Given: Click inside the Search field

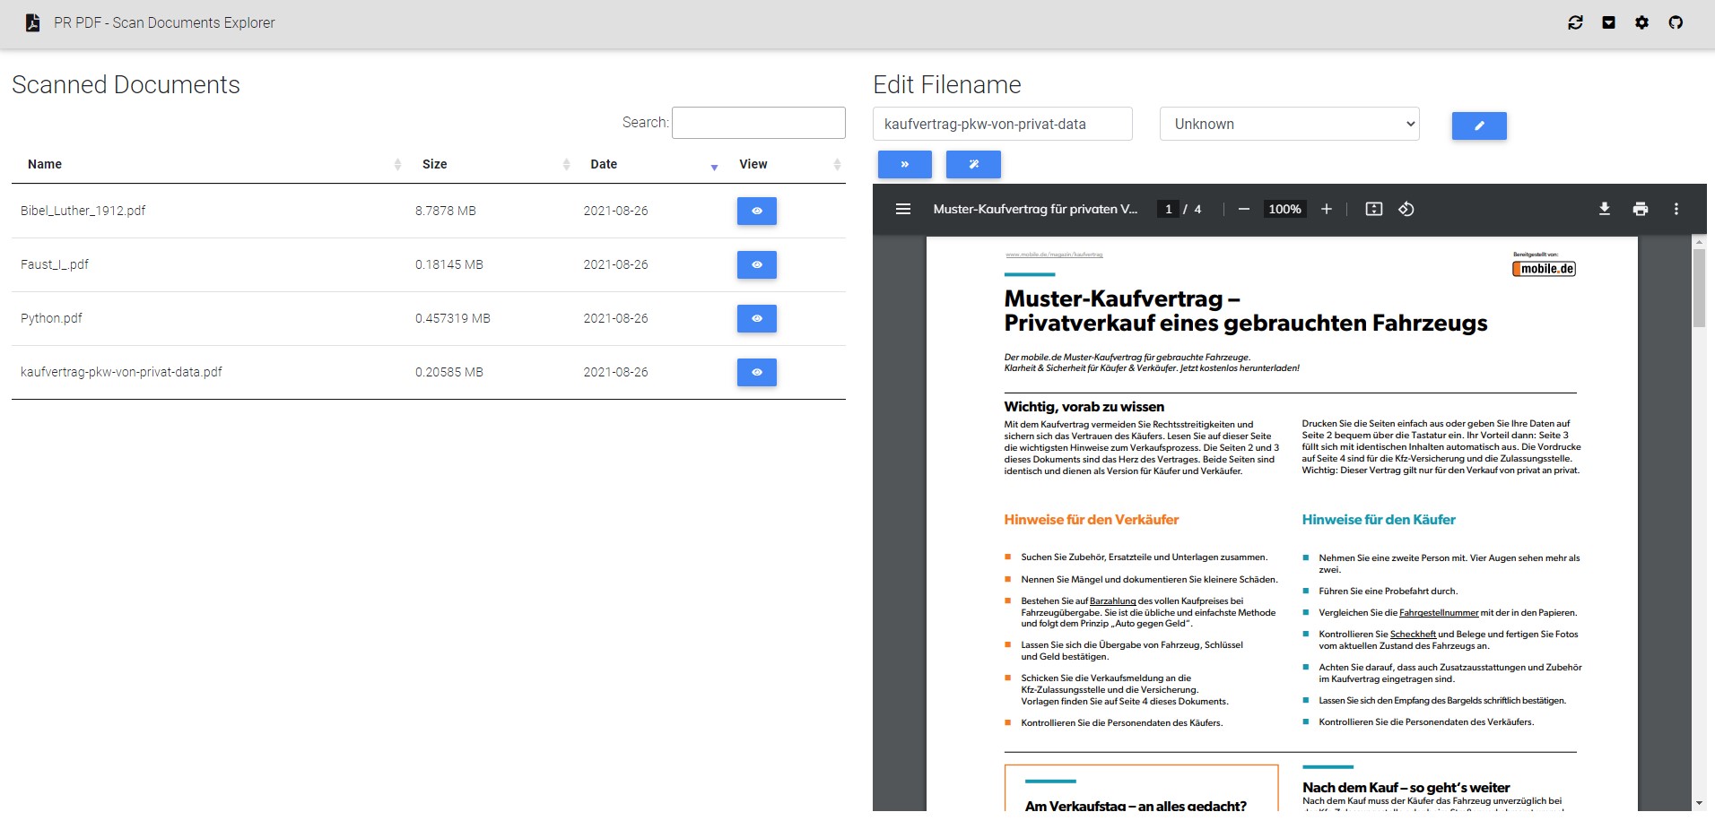Looking at the screenshot, I should point(759,122).
